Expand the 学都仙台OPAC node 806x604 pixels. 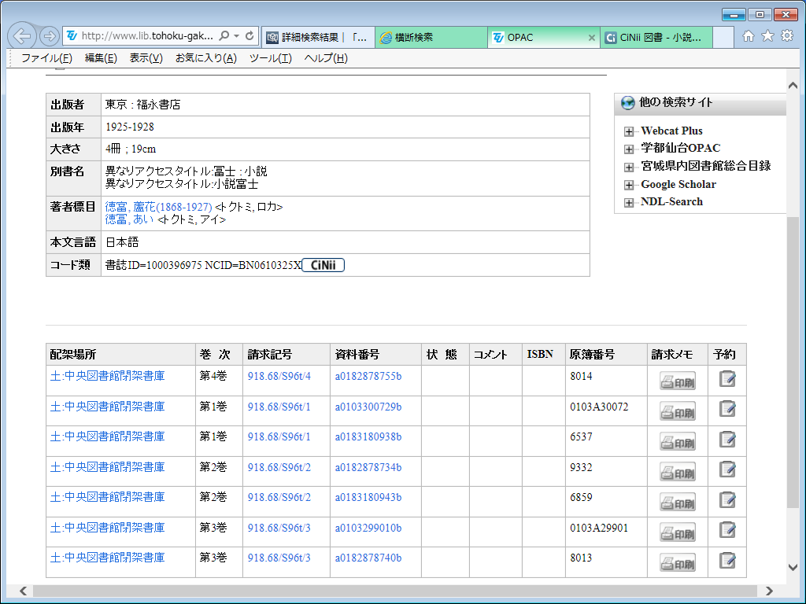coord(629,149)
